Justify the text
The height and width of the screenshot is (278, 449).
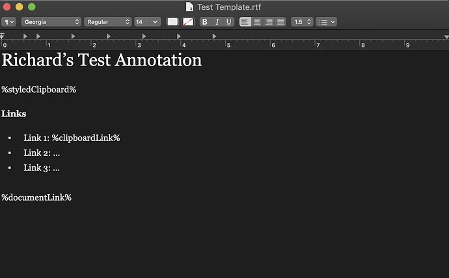click(280, 21)
